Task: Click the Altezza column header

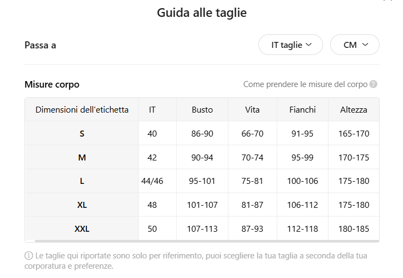Action: pos(354,110)
